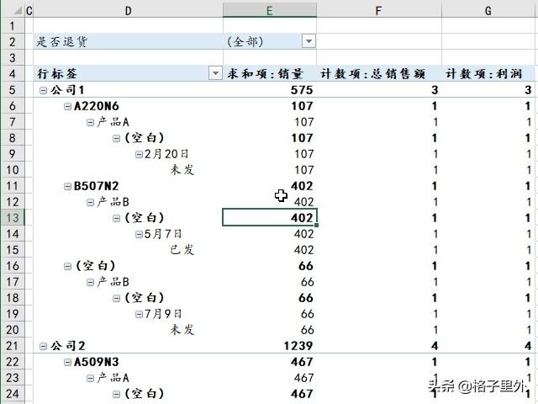
Task: Click the 已发 status cell
Action: [182, 250]
